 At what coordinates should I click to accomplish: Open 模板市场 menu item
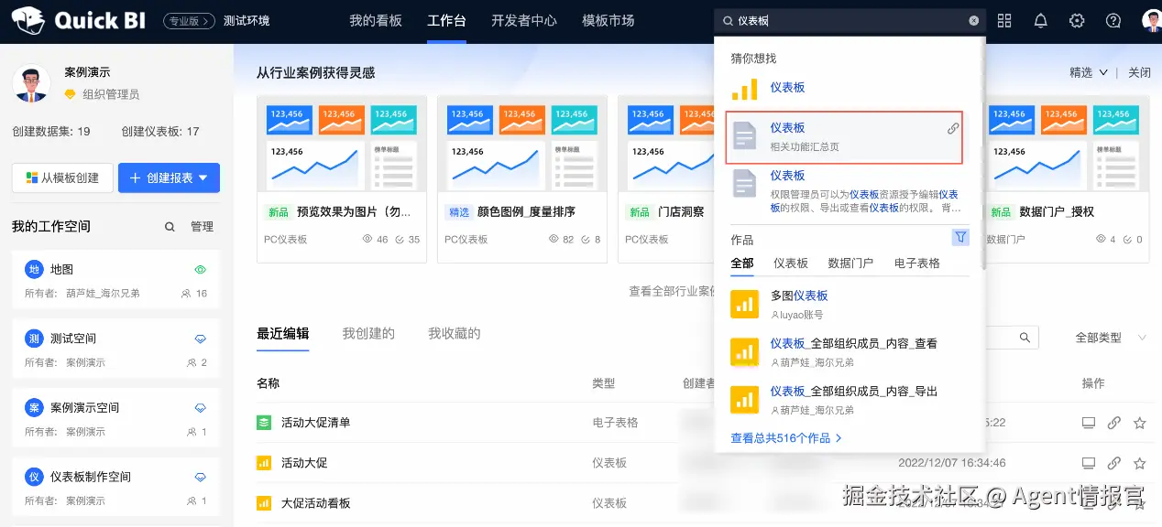[x=608, y=20]
